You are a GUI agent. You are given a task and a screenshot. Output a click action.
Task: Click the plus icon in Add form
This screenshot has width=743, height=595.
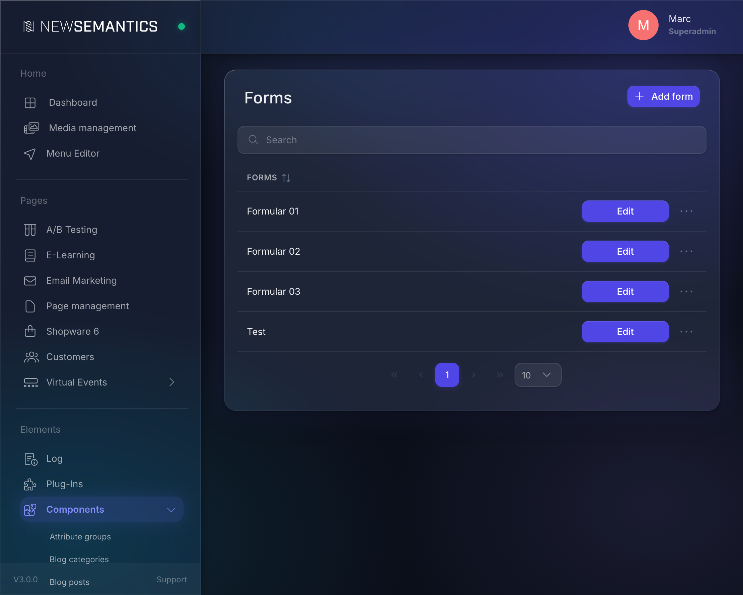[639, 96]
